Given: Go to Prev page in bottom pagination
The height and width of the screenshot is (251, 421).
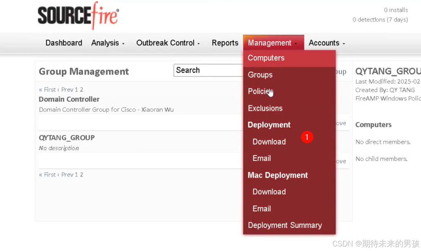Looking at the screenshot, I should [65, 175].
